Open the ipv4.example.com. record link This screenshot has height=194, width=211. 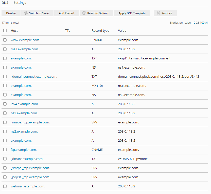pyautogui.click(x=25, y=104)
